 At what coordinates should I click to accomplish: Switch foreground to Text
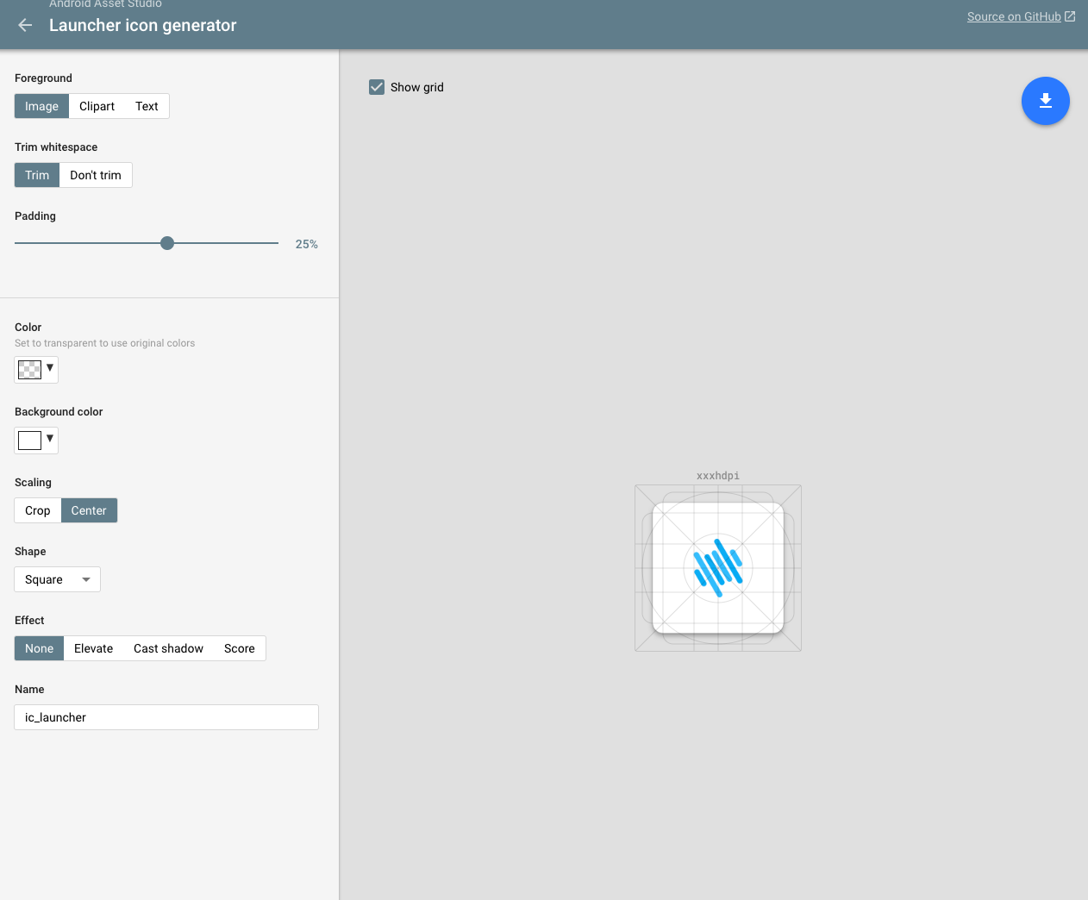tap(147, 106)
